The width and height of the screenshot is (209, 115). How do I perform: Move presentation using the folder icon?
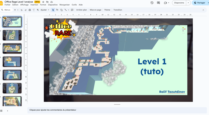[47, 2]
